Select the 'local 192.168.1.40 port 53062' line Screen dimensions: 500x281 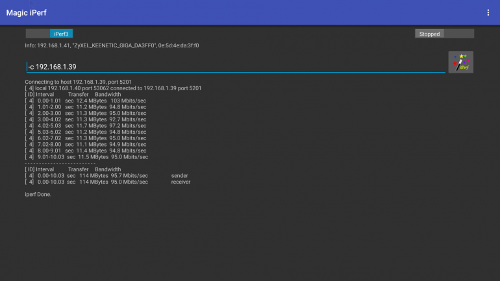coord(114,88)
